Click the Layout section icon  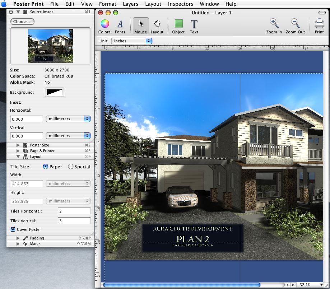coord(25,157)
